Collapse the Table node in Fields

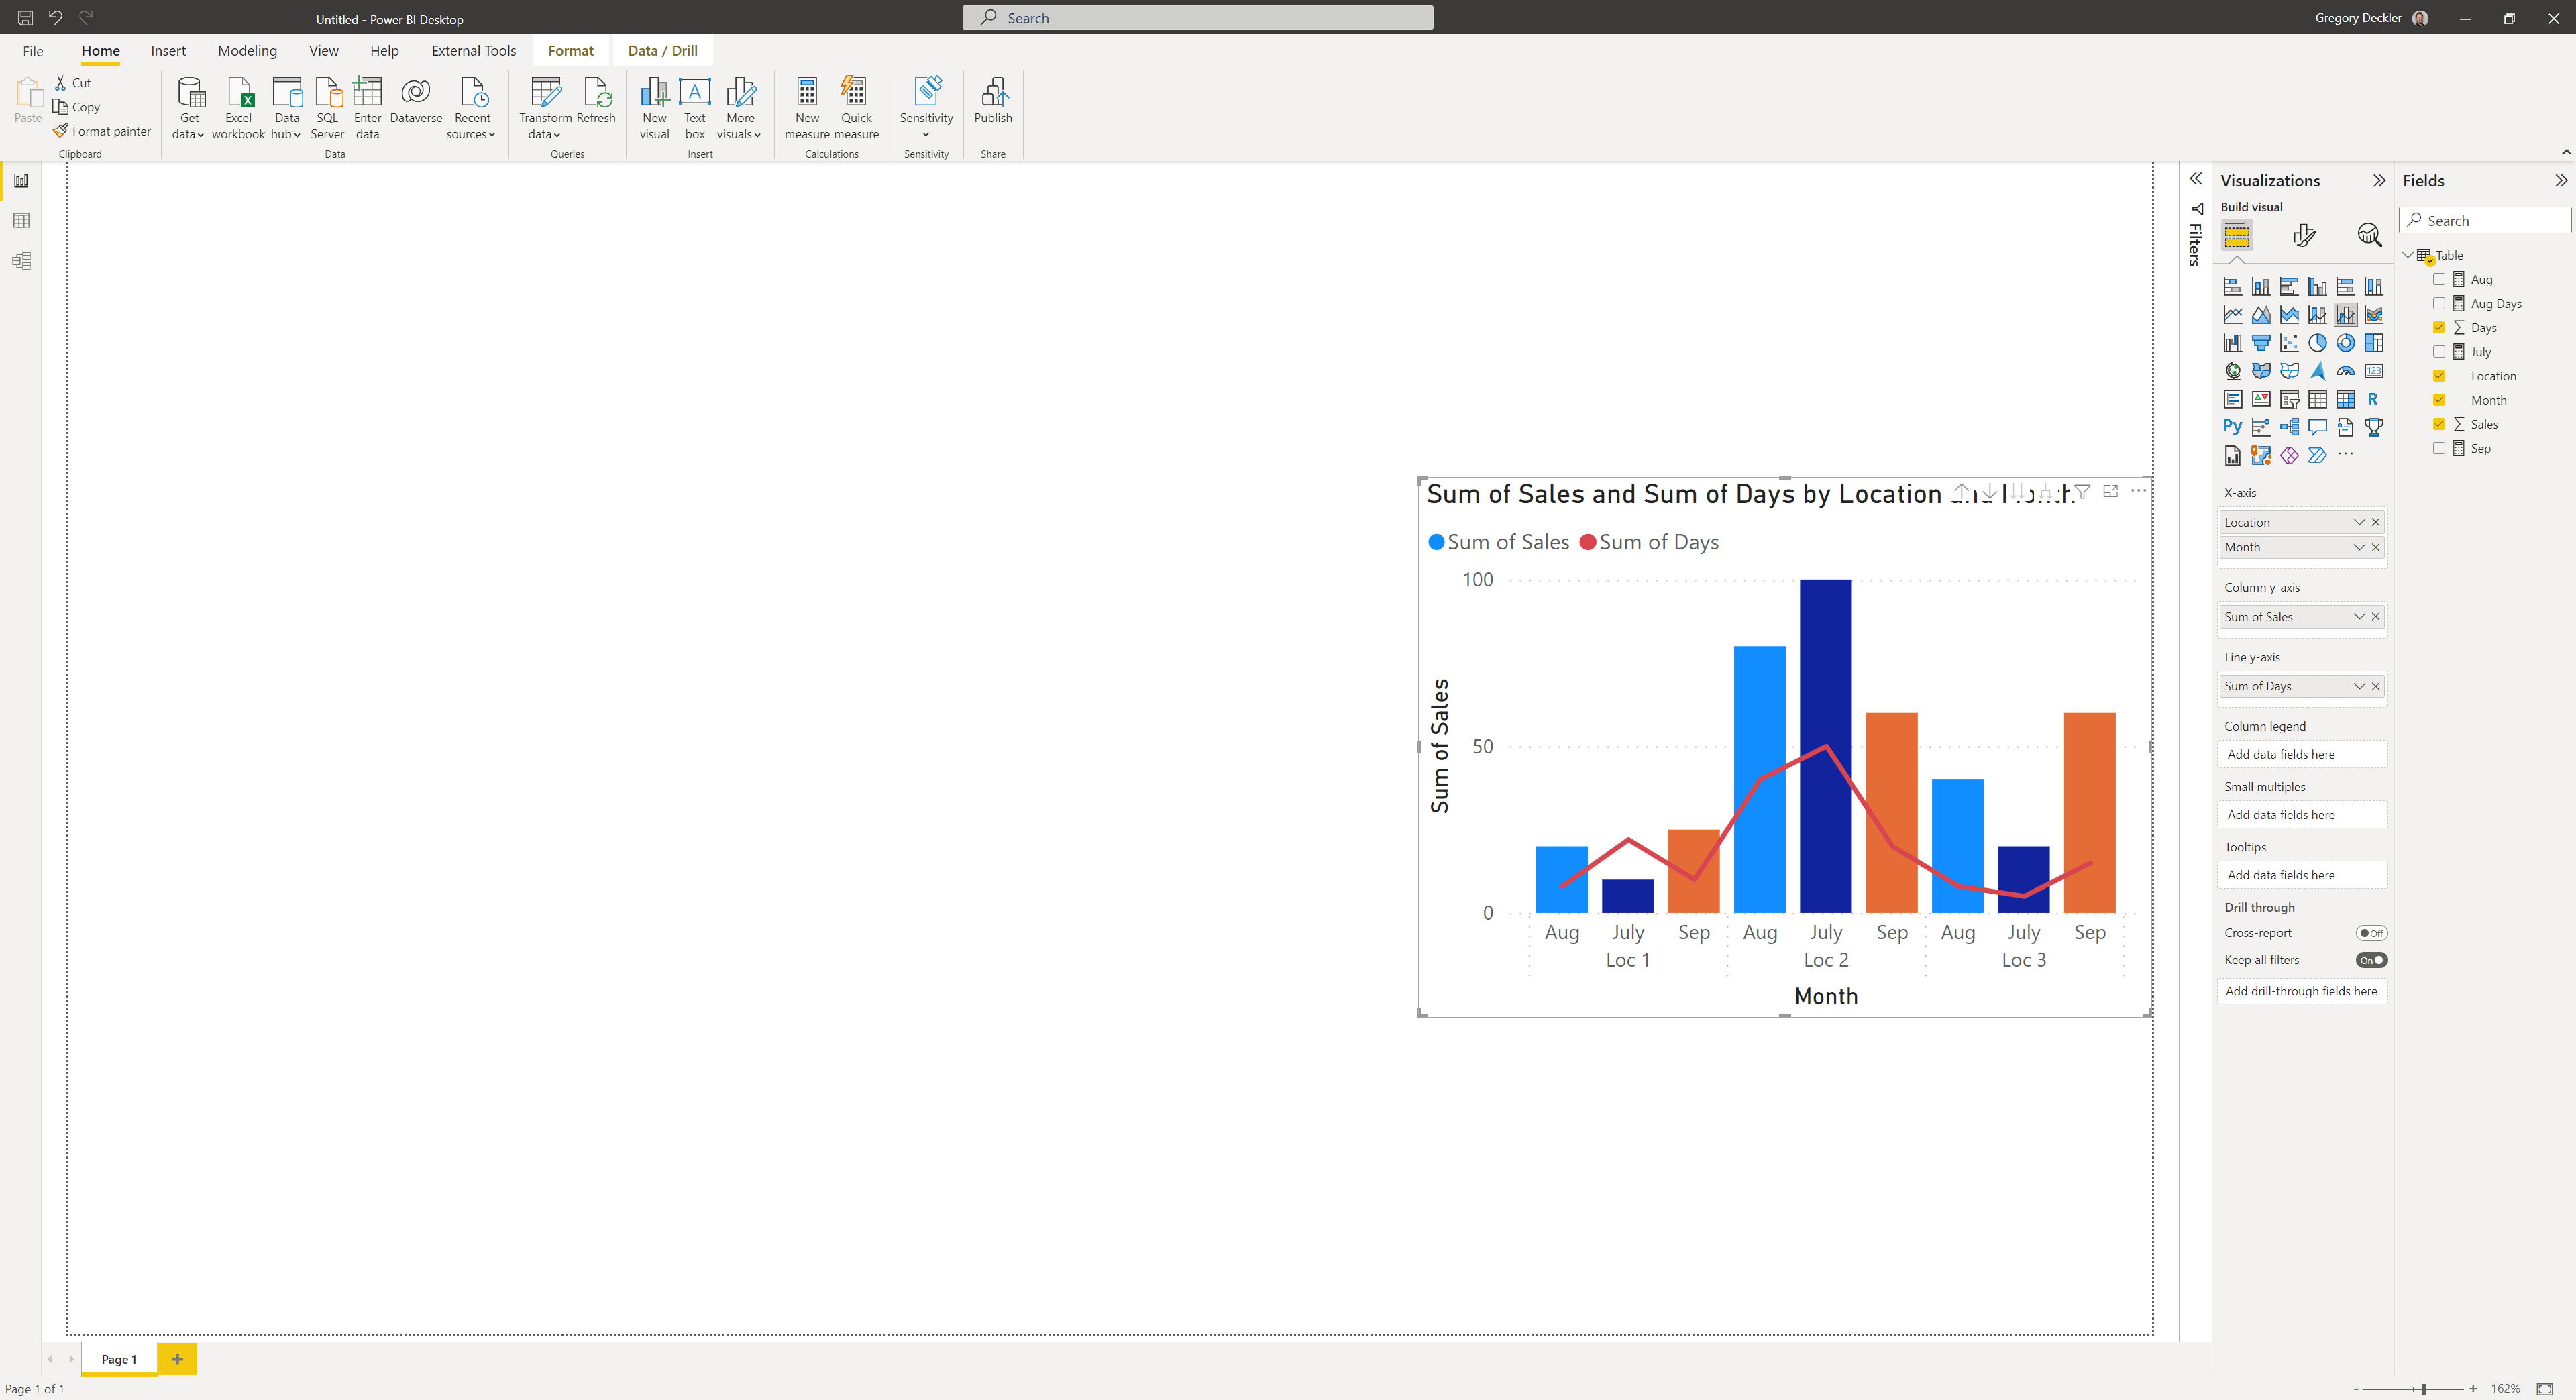[2408, 255]
